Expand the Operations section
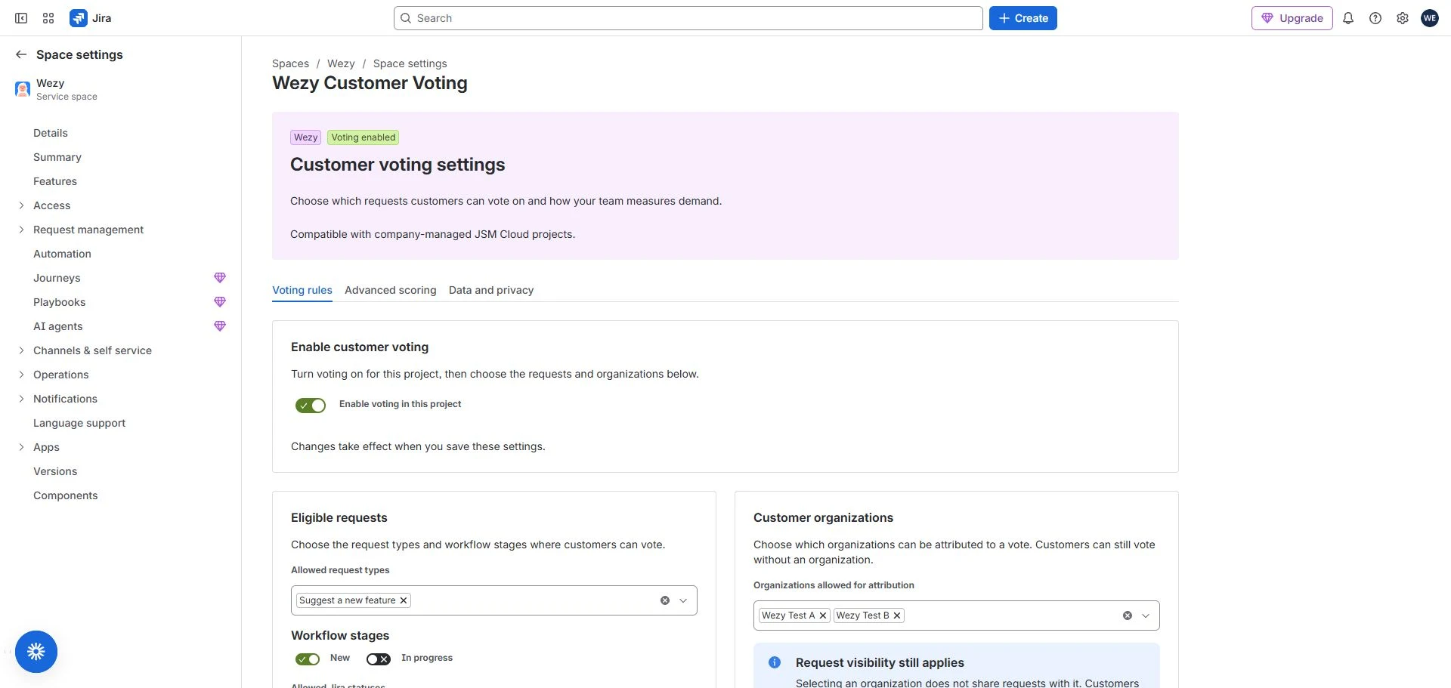This screenshot has width=1451, height=688. tap(21, 375)
